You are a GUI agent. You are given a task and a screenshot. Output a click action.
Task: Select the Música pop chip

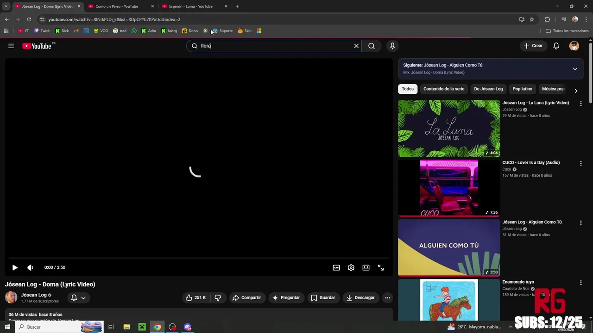pyautogui.click(x=553, y=89)
